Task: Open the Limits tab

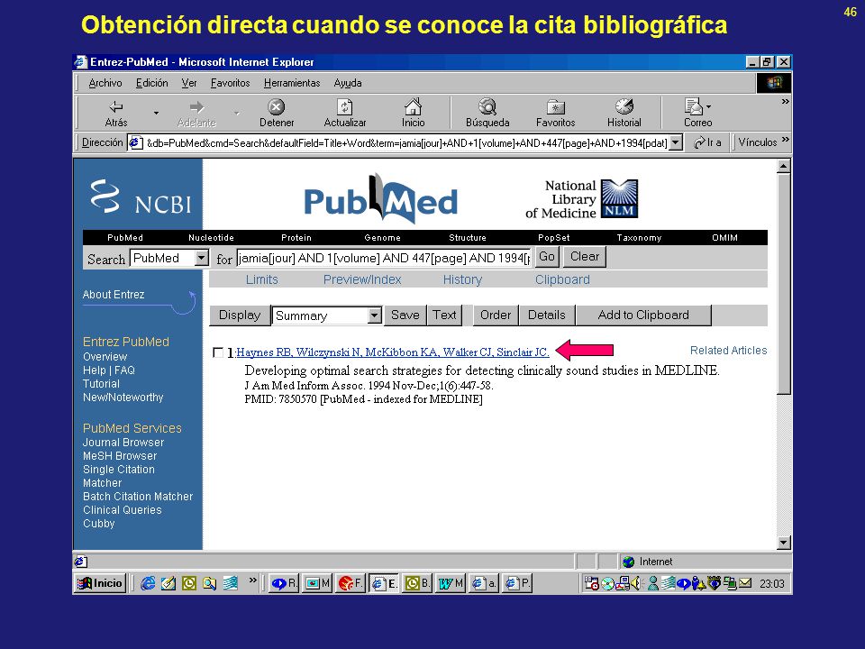Action: (x=261, y=279)
